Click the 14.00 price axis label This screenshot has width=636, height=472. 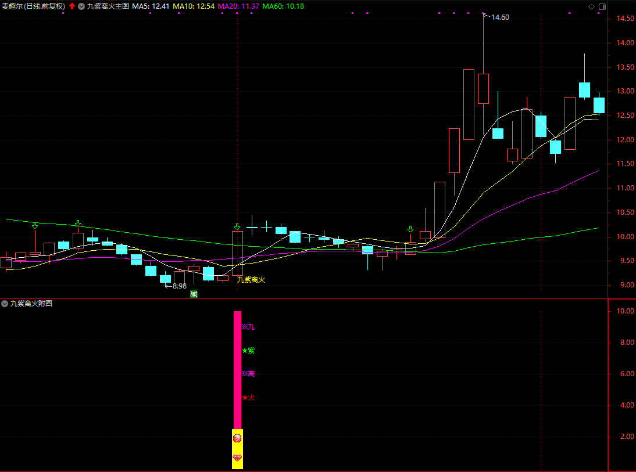coord(625,43)
